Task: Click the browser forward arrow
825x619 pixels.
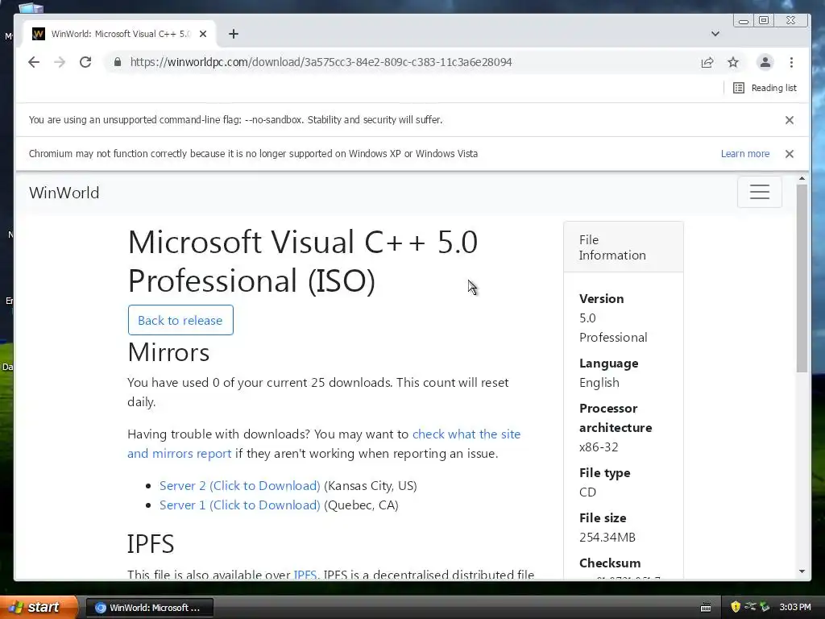Action: 60,62
